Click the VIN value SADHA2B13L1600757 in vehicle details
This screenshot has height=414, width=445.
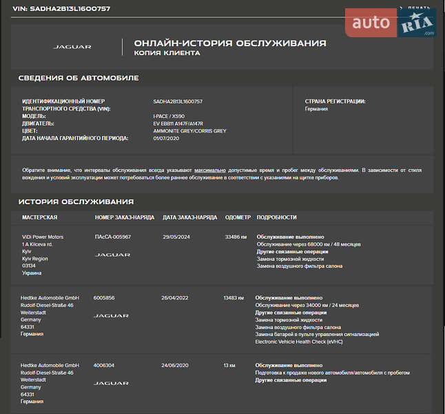(178, 101)
